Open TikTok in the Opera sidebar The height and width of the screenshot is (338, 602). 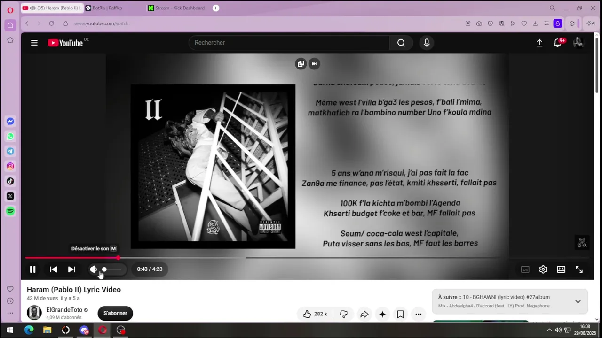point(10,181)
